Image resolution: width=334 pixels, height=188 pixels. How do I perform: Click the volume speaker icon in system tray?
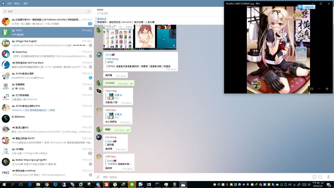(x=290, y=185)
